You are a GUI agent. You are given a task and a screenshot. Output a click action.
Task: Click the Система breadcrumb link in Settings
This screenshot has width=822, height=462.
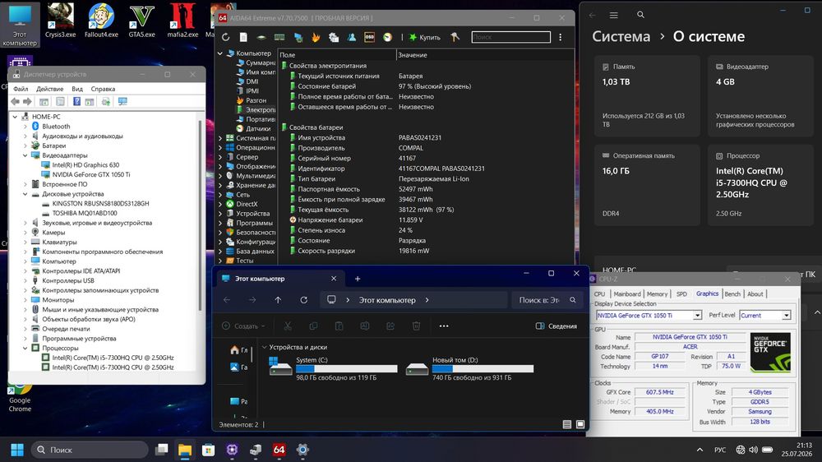pos(621,37)
